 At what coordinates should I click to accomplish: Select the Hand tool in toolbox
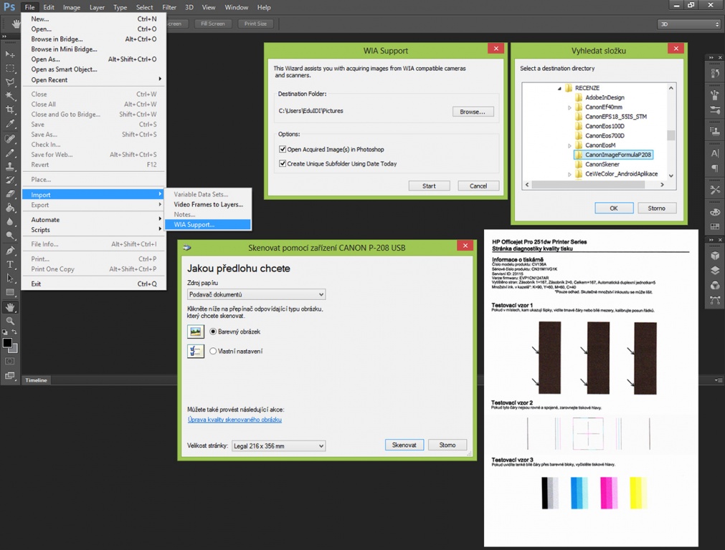10,307
